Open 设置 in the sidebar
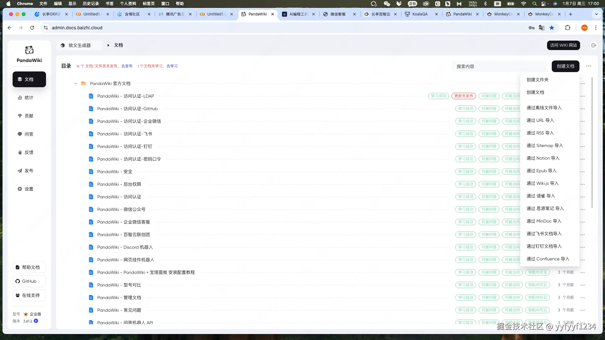Image resolution: width=605 pixels, height=340 pixels. click(29, 189)
